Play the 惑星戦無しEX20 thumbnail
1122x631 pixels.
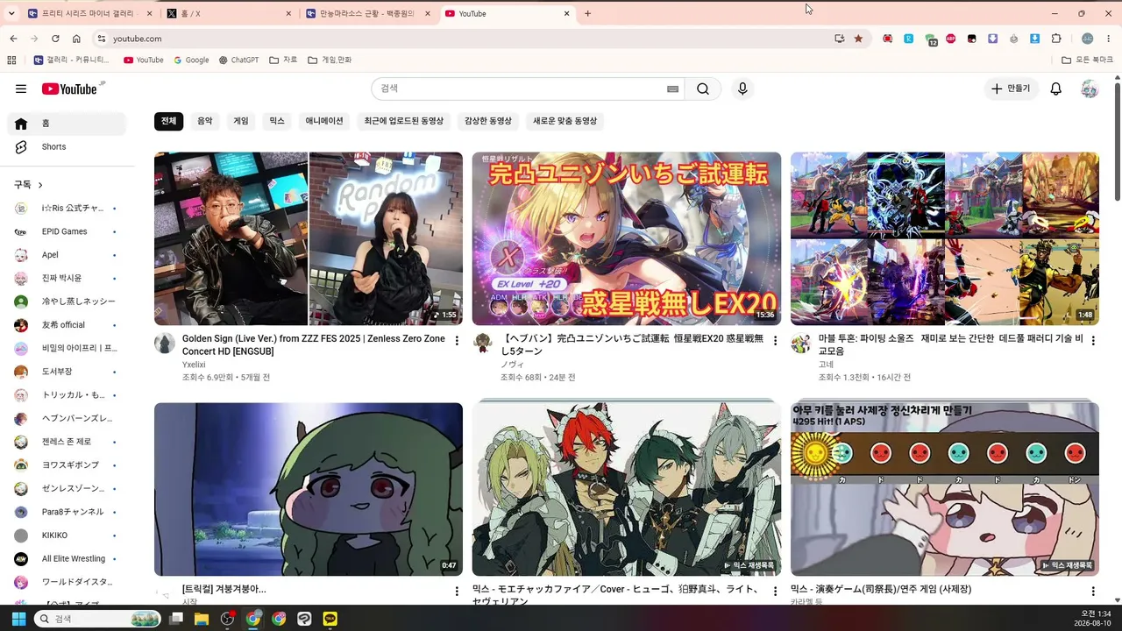point(627,238)
